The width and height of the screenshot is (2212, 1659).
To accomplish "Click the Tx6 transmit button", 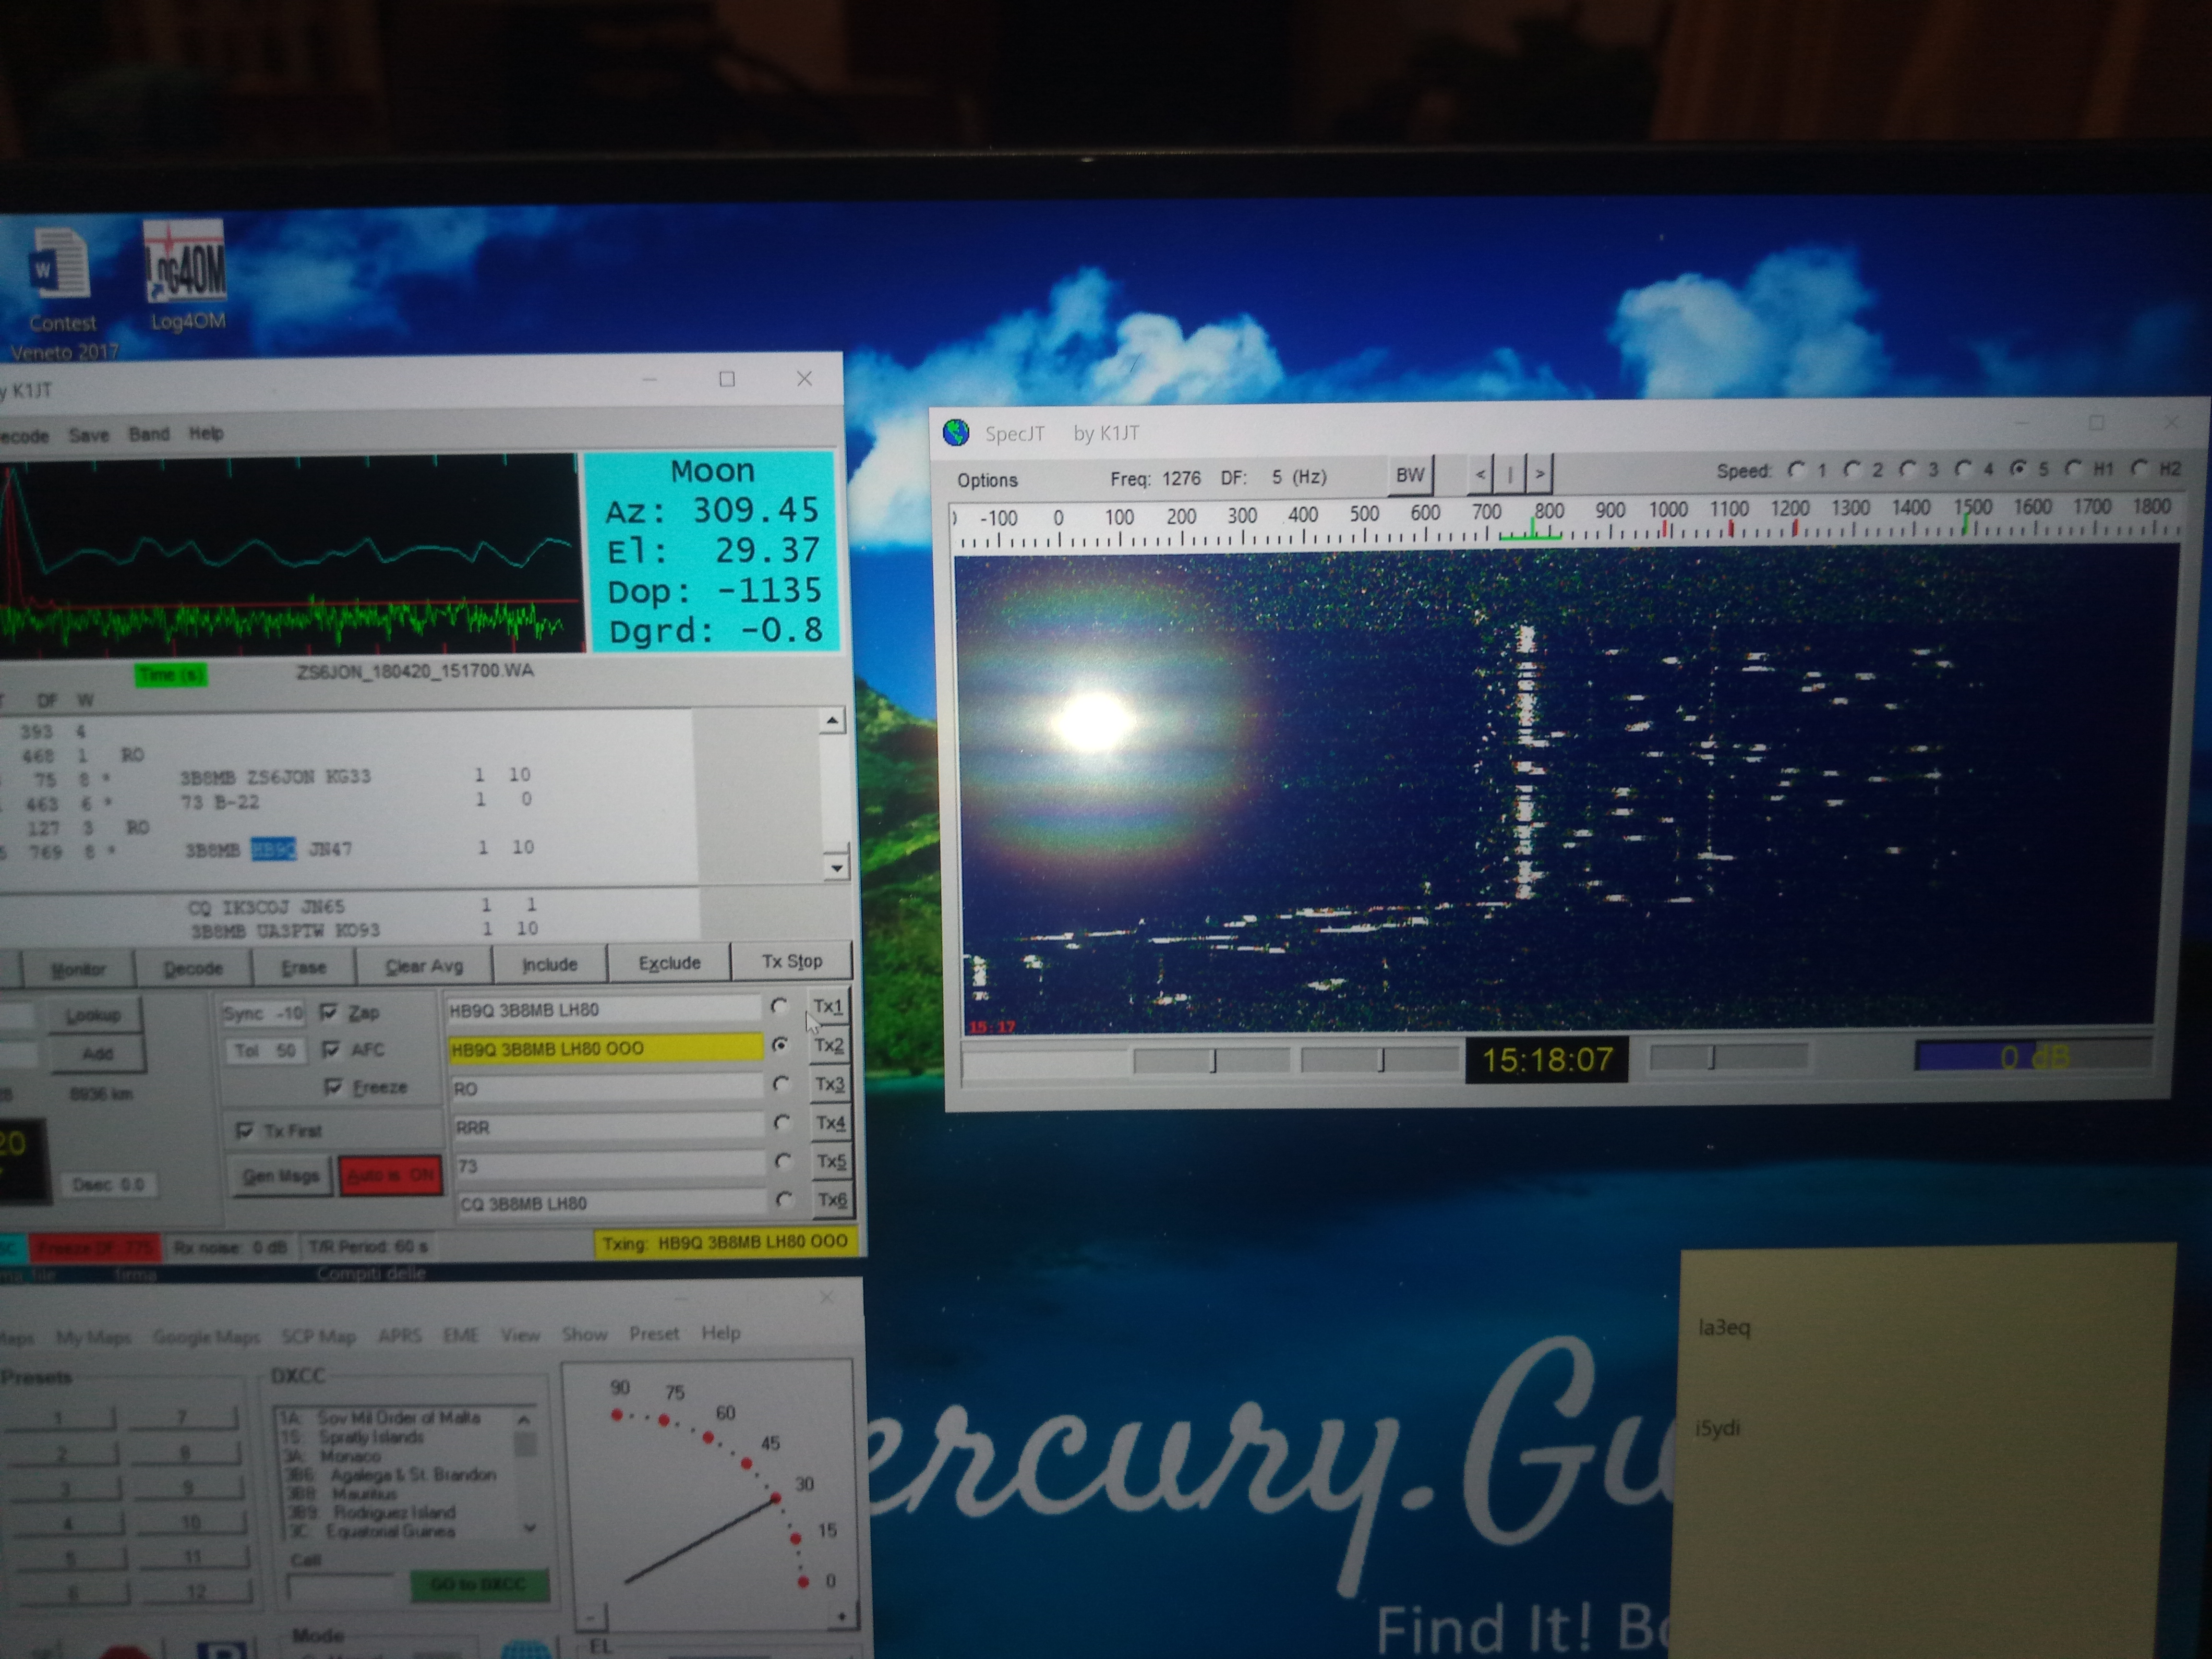I will tap(832, 1199).
